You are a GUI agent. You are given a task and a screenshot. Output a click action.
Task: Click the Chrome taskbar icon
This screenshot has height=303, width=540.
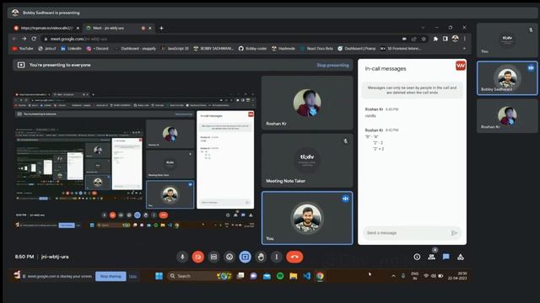coord(320,276)
